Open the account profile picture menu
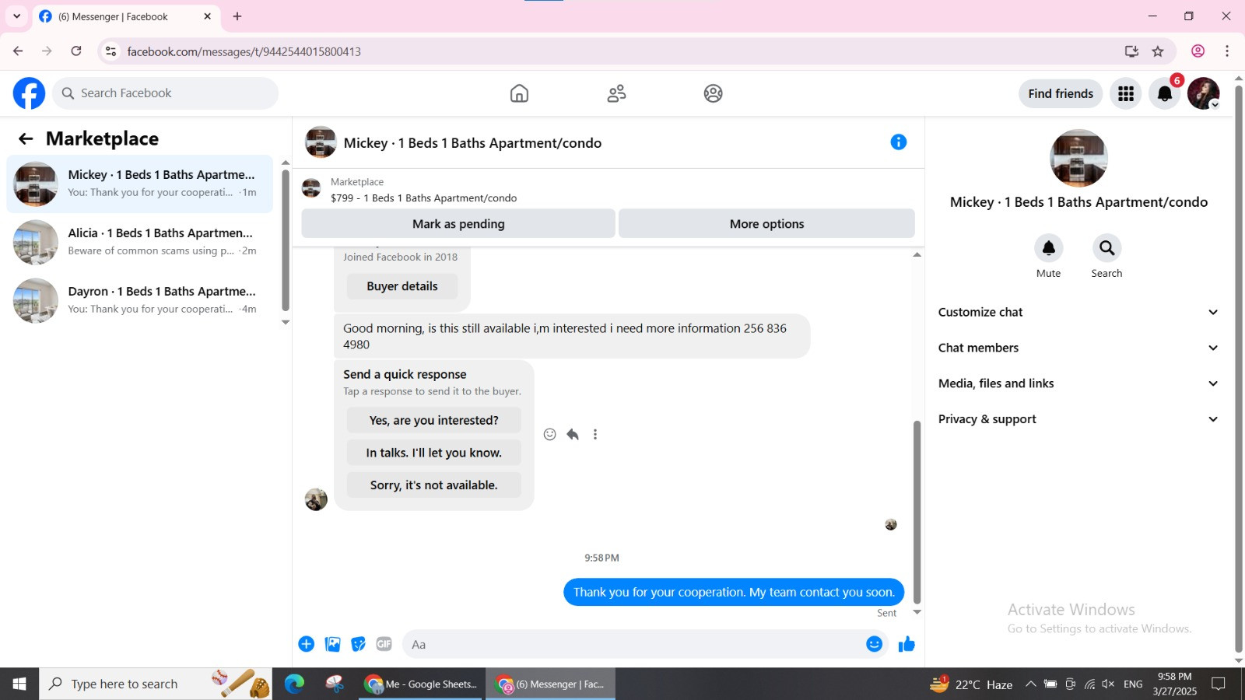 tap(1203, 93)
